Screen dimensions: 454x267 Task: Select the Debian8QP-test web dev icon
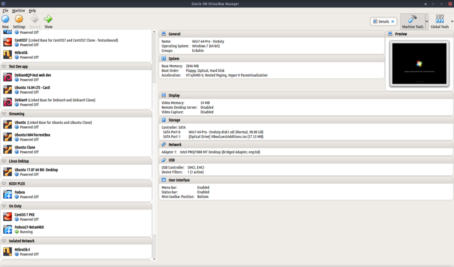tap(8, 77)
